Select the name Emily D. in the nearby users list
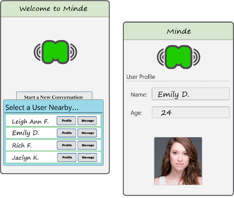The image size is (234, 198). (26, 133)
